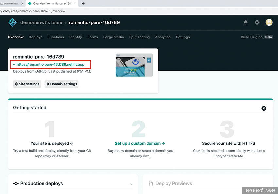Click the Deploy Previews pull-request icon
The width and height of the screenshot is (278, 194).
[x=151, y=183]
